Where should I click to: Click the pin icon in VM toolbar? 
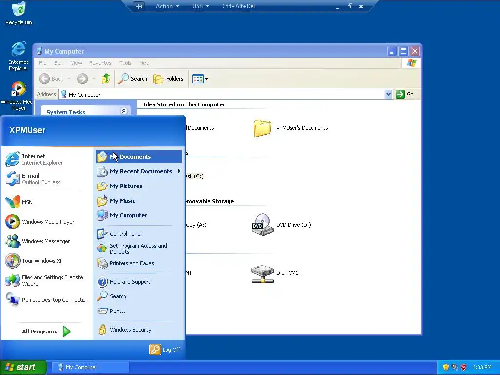point(139,6)
